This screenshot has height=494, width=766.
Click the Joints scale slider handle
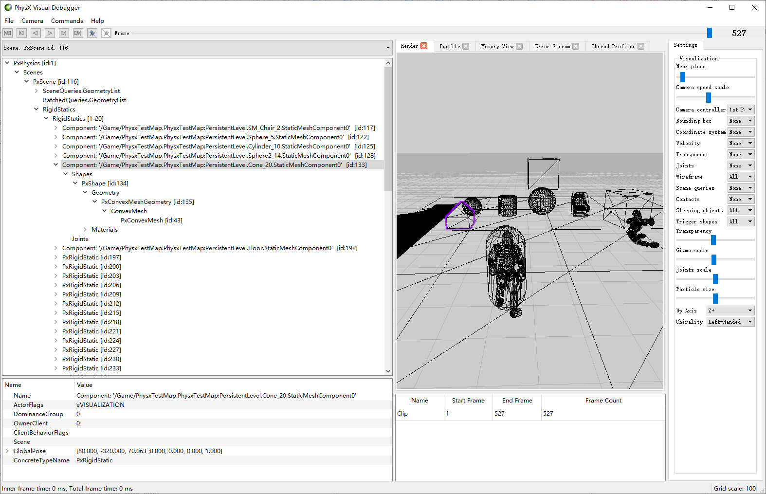click(x=715, y=279)
